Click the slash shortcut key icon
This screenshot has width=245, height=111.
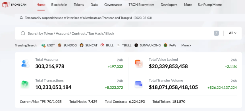216,33
